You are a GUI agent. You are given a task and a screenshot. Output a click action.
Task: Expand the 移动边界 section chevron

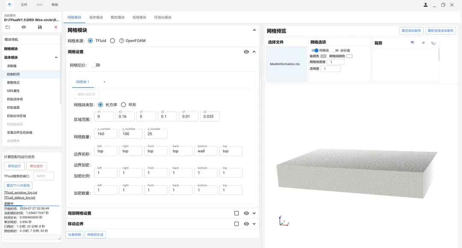pos(254,224)
